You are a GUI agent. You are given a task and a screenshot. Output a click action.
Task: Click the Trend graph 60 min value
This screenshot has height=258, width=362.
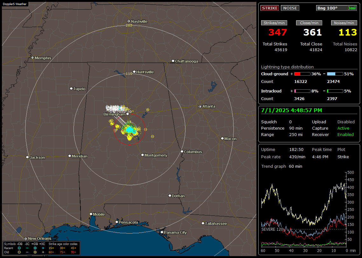pos(296,166)
